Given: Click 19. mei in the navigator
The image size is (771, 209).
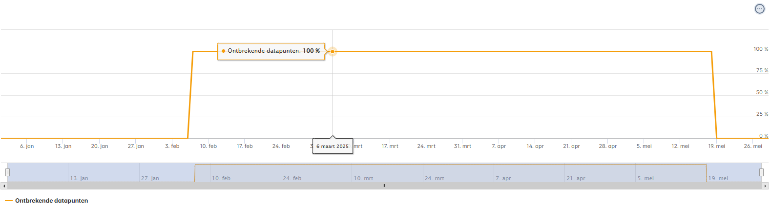Looking at the screenshot, I should click(718, 178).
